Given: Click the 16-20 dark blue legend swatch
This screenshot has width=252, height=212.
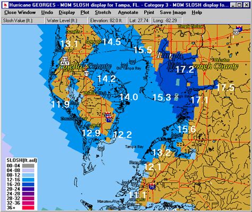Looking at the screenshot, I should pos(28,184).
